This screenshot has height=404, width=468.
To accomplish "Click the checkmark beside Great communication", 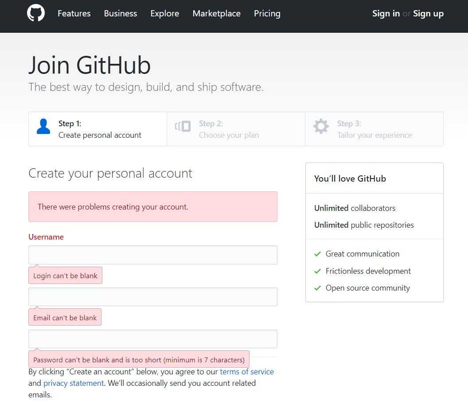I will pos(318,254).
